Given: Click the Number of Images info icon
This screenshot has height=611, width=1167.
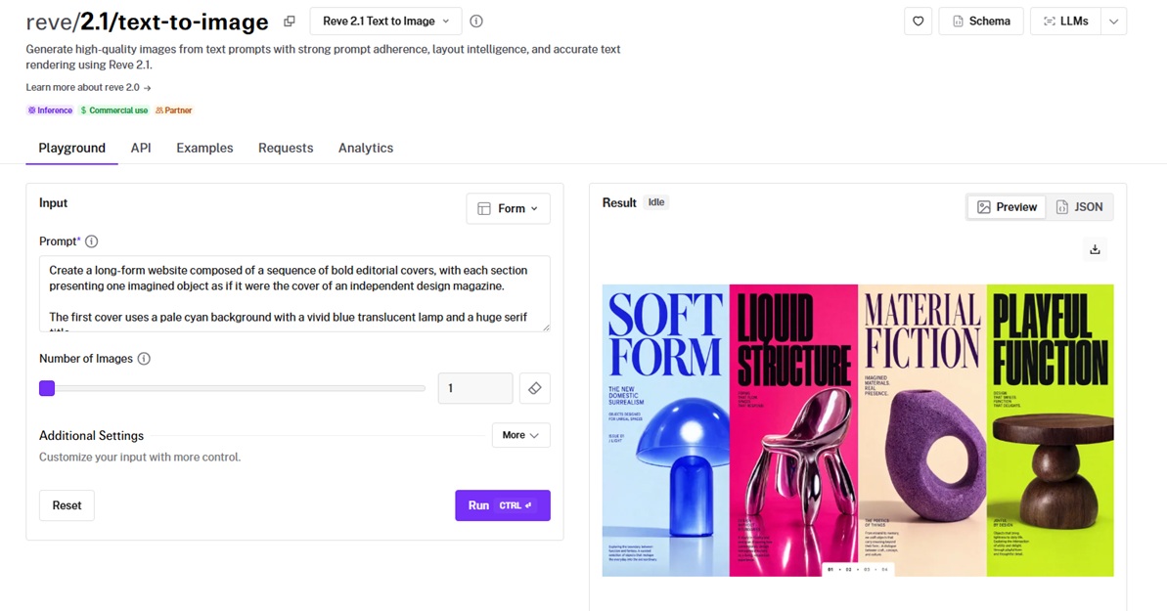Looking at the screenshot, I should click(x=144, y=359).
